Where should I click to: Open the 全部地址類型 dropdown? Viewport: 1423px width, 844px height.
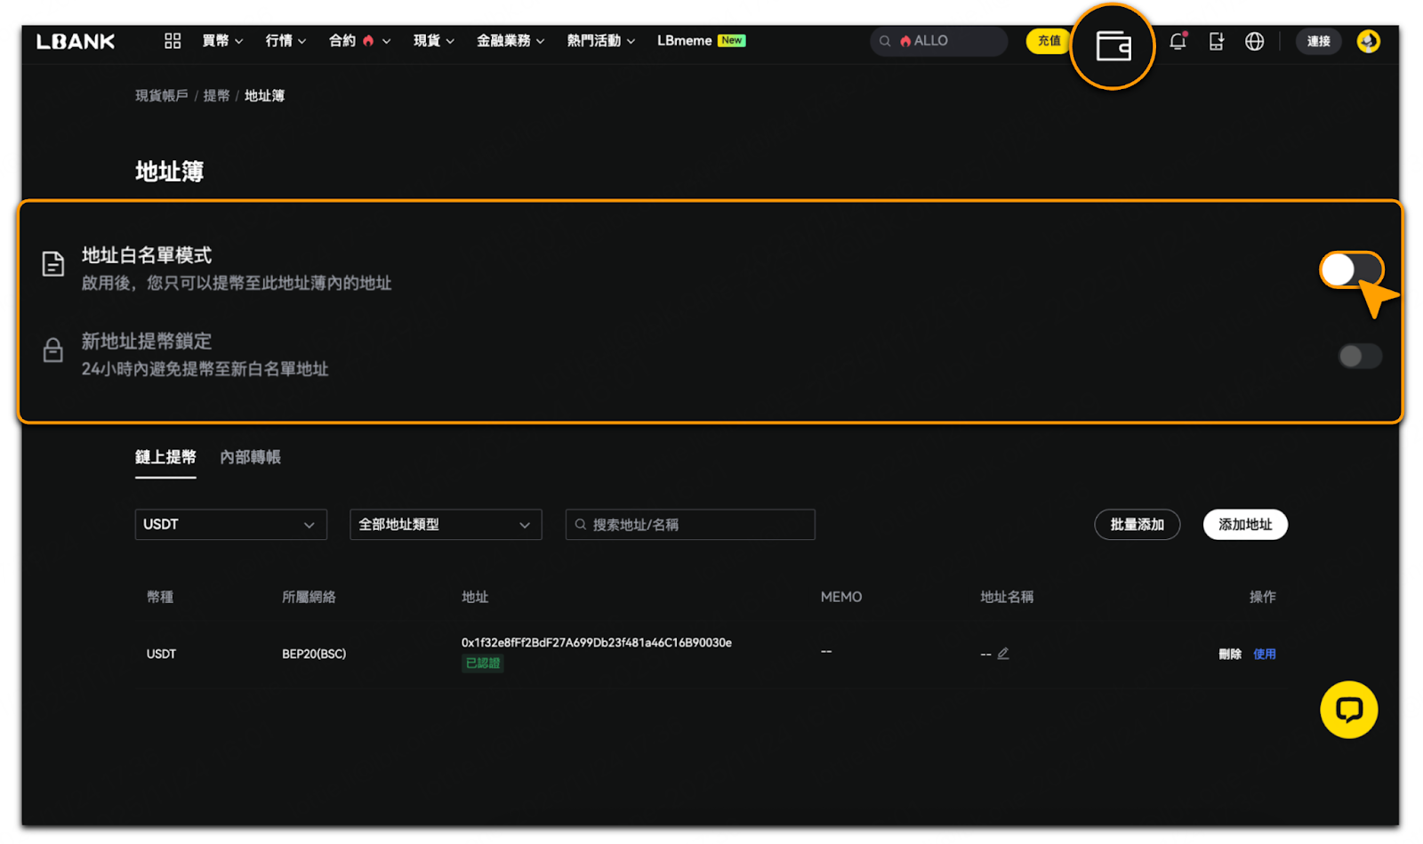[446, 525]
